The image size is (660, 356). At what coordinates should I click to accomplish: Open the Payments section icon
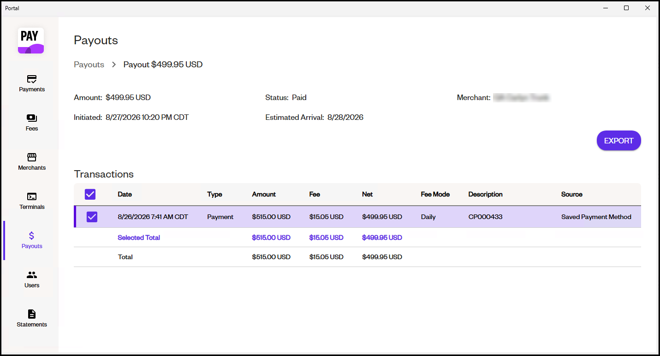point(32,79)
